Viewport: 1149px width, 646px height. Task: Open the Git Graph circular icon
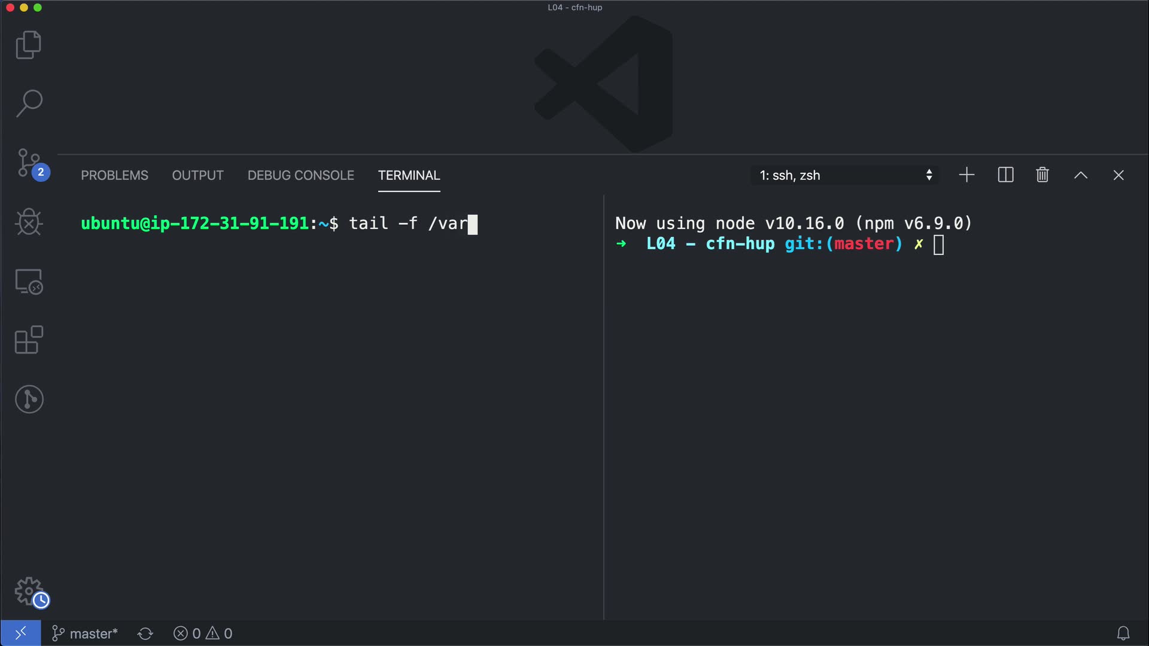(x=29, y=399)
